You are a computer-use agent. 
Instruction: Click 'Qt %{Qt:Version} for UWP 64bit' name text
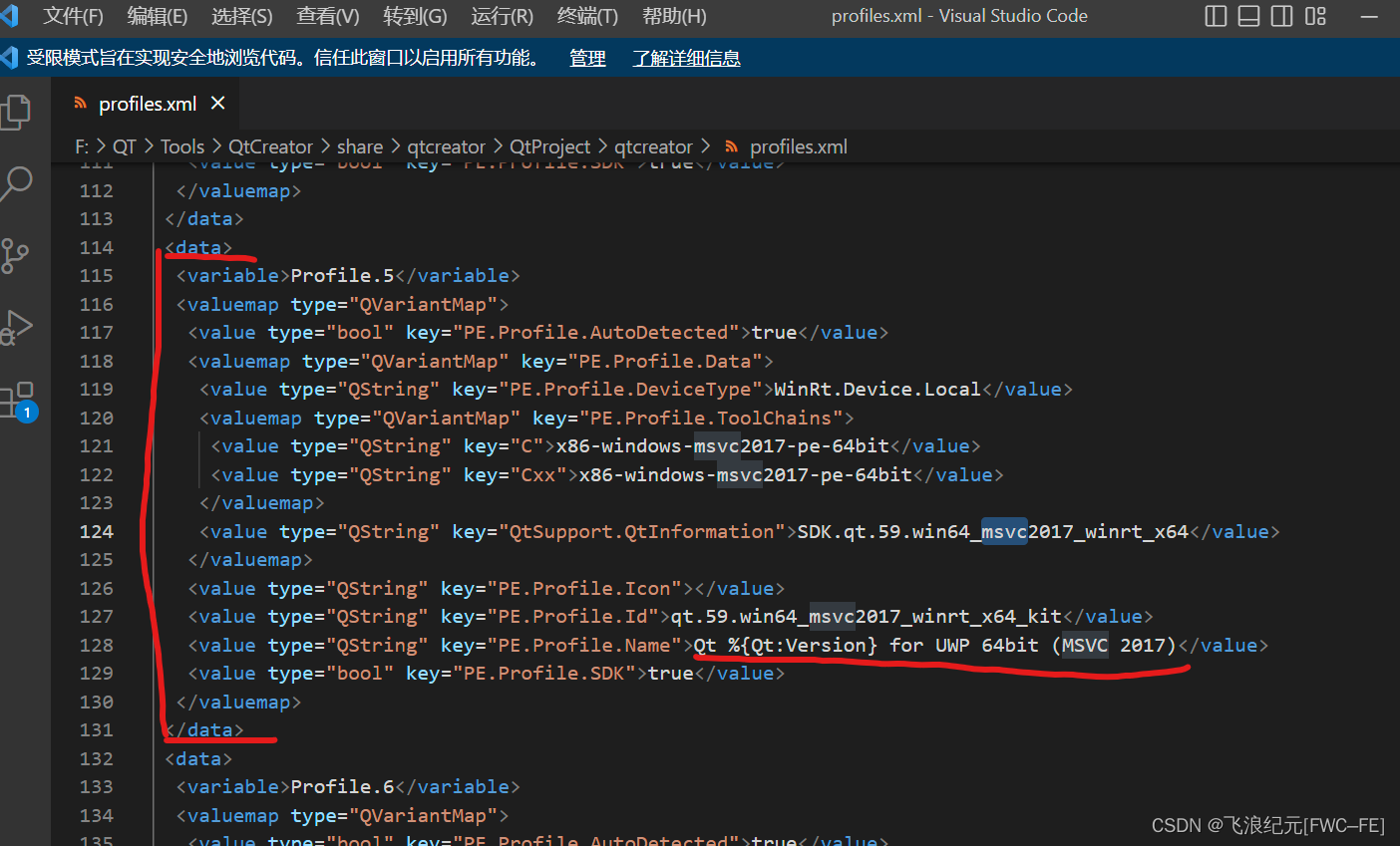(x=867, y=645)
